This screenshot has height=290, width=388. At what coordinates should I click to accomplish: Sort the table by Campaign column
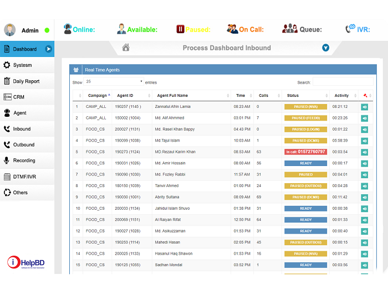(99, 95)
